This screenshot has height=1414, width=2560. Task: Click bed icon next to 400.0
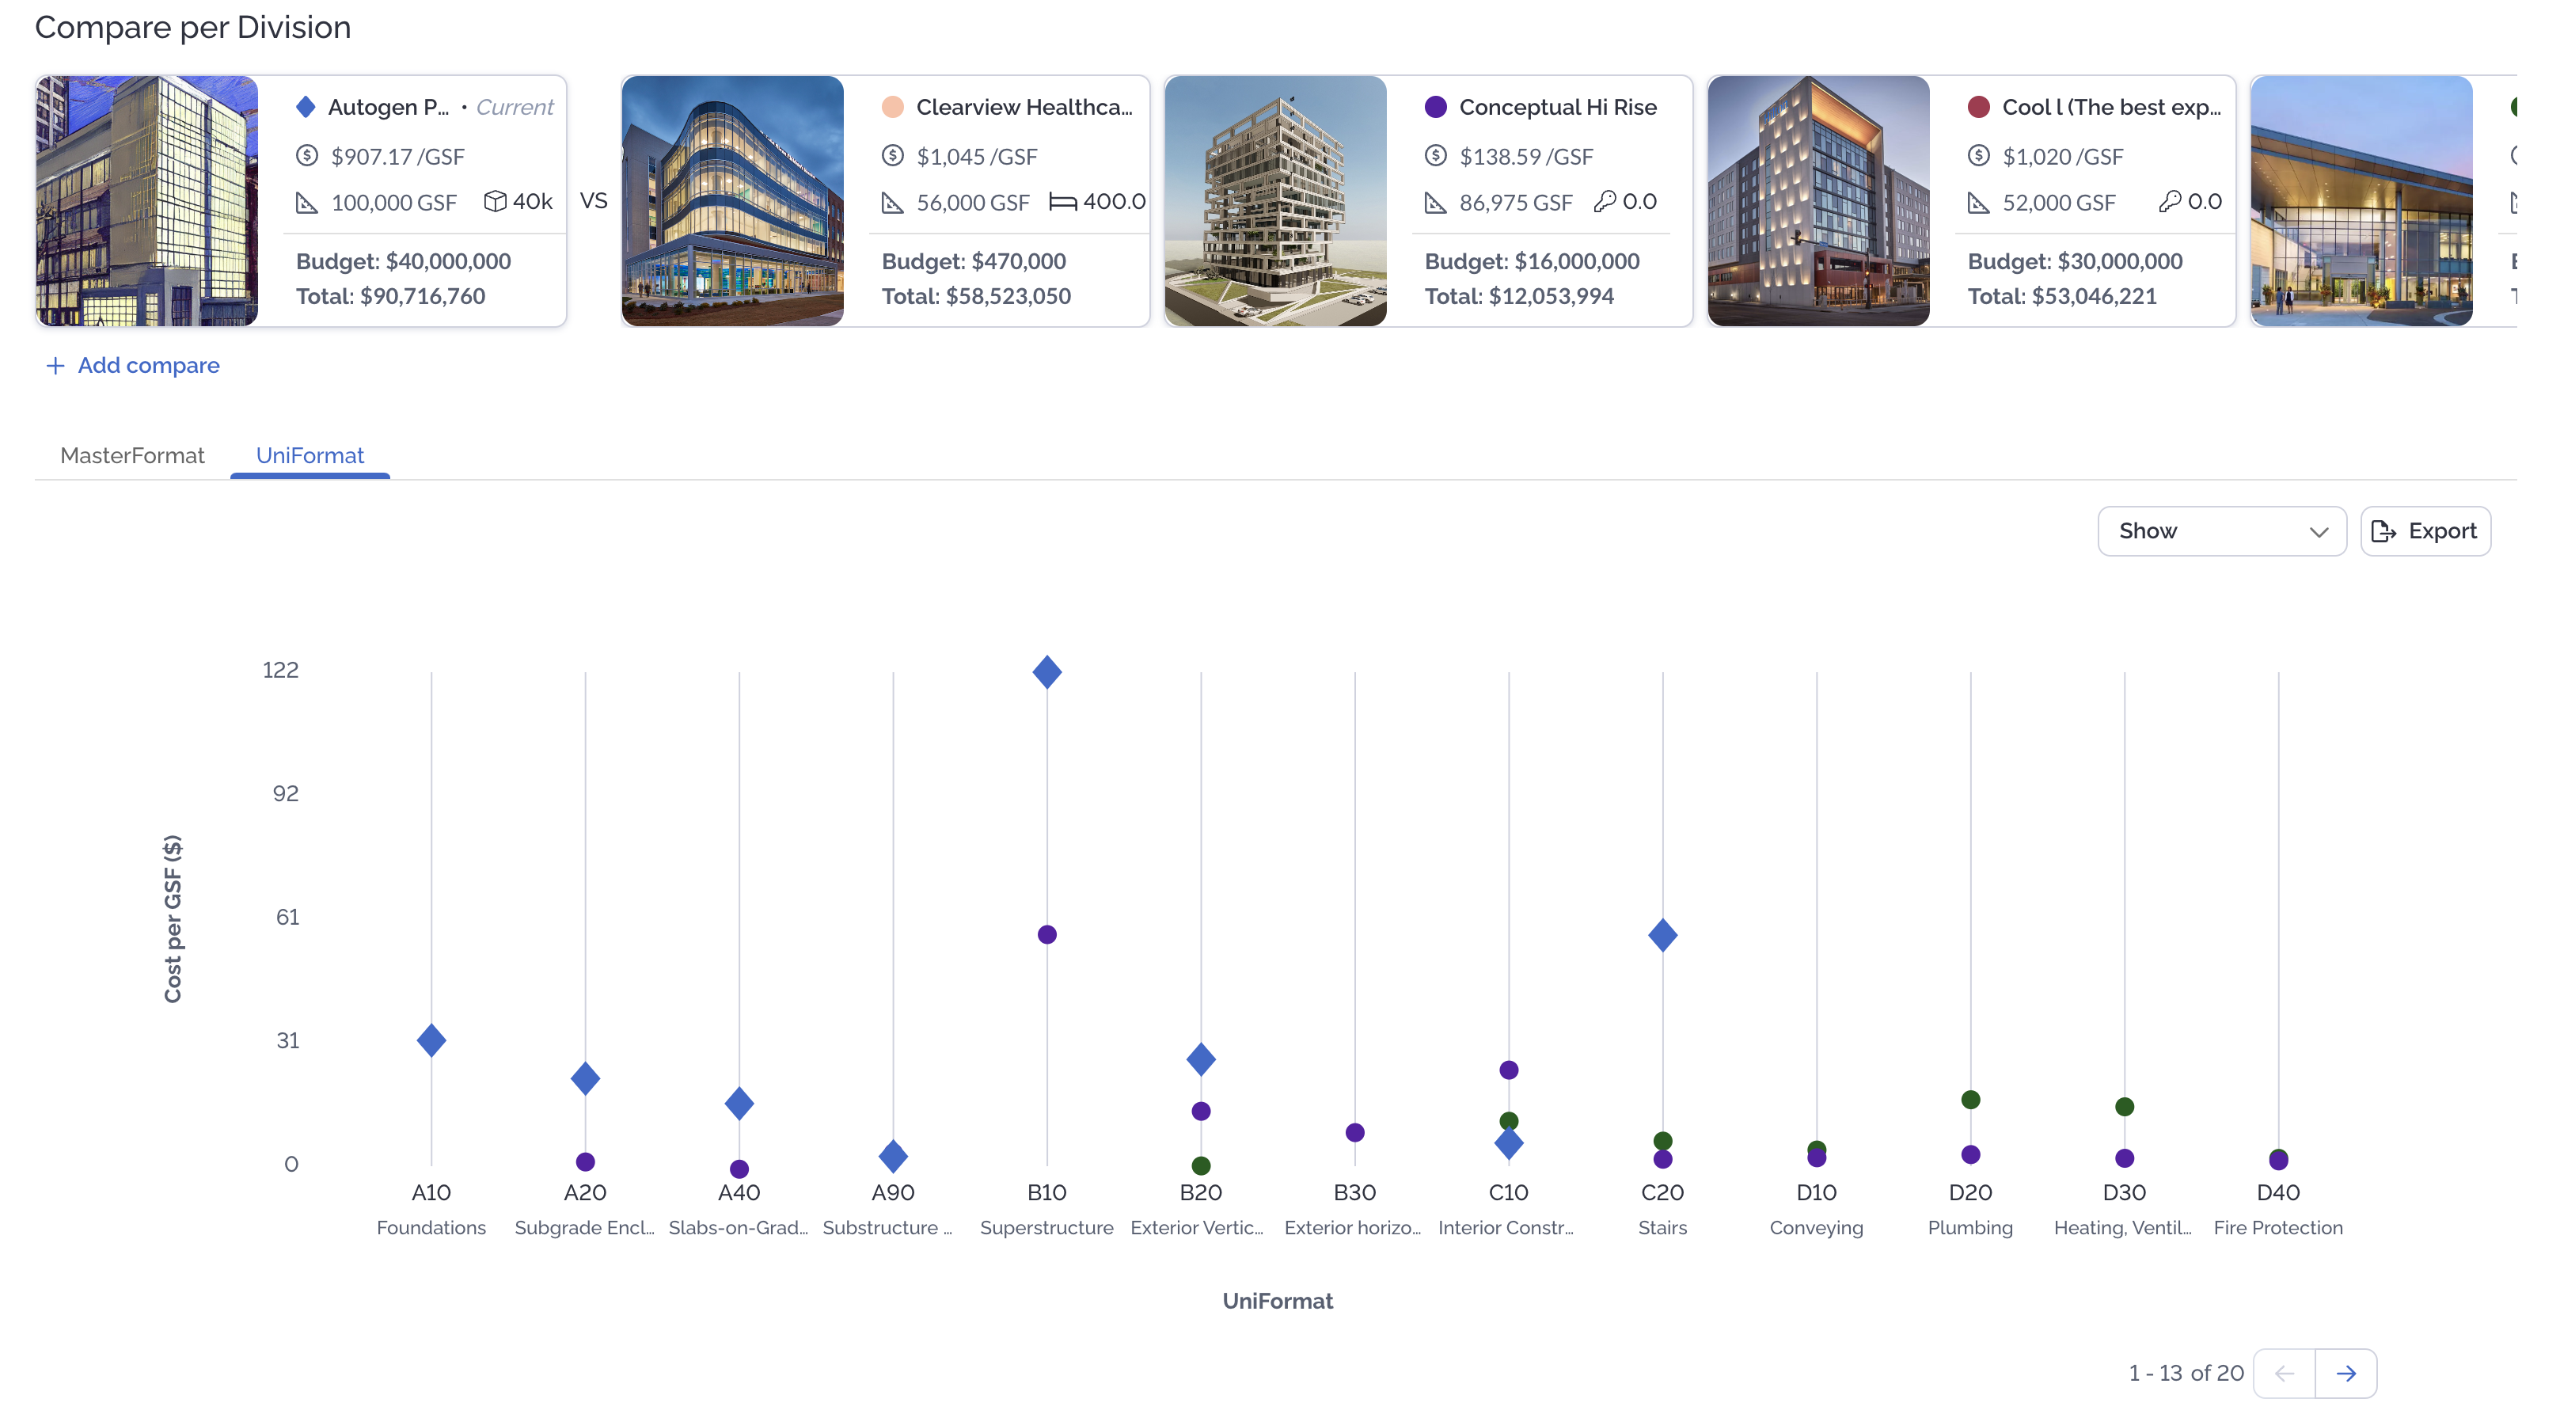(1062, 202)
